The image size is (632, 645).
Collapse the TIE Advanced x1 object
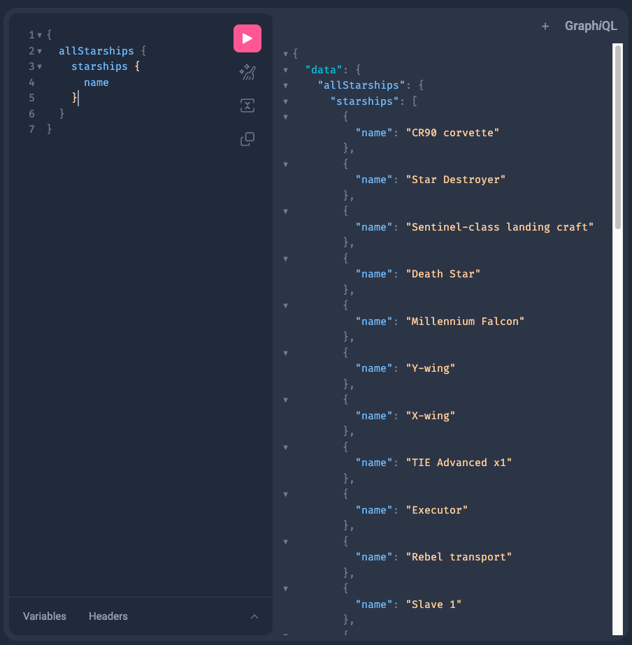click(285, 447)
